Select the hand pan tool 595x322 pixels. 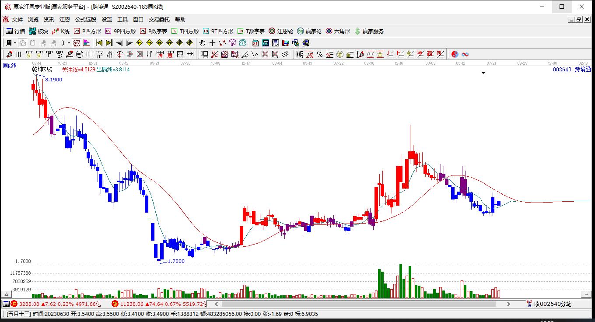(202, 43)
